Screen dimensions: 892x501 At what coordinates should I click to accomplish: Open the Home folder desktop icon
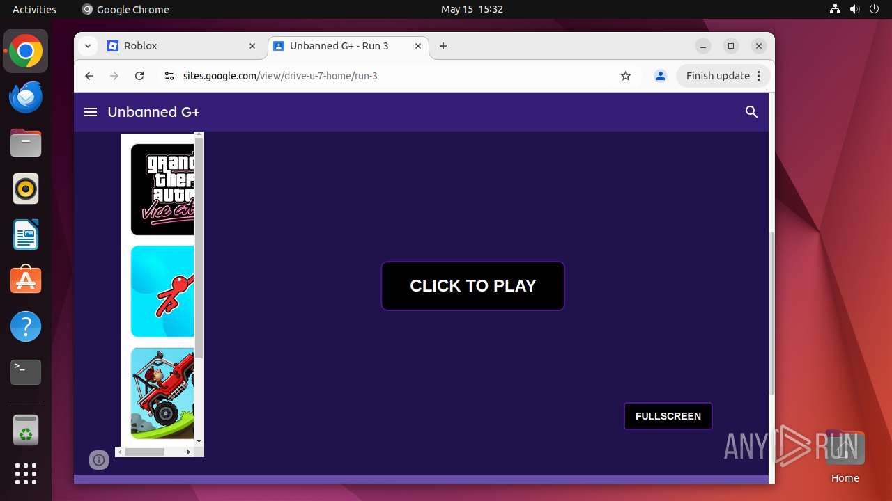point(845,456)
